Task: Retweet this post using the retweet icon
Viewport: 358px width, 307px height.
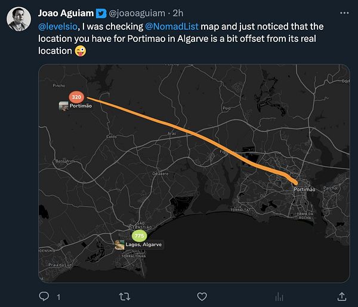Action: pyautogui.click(x=125, y=296)
